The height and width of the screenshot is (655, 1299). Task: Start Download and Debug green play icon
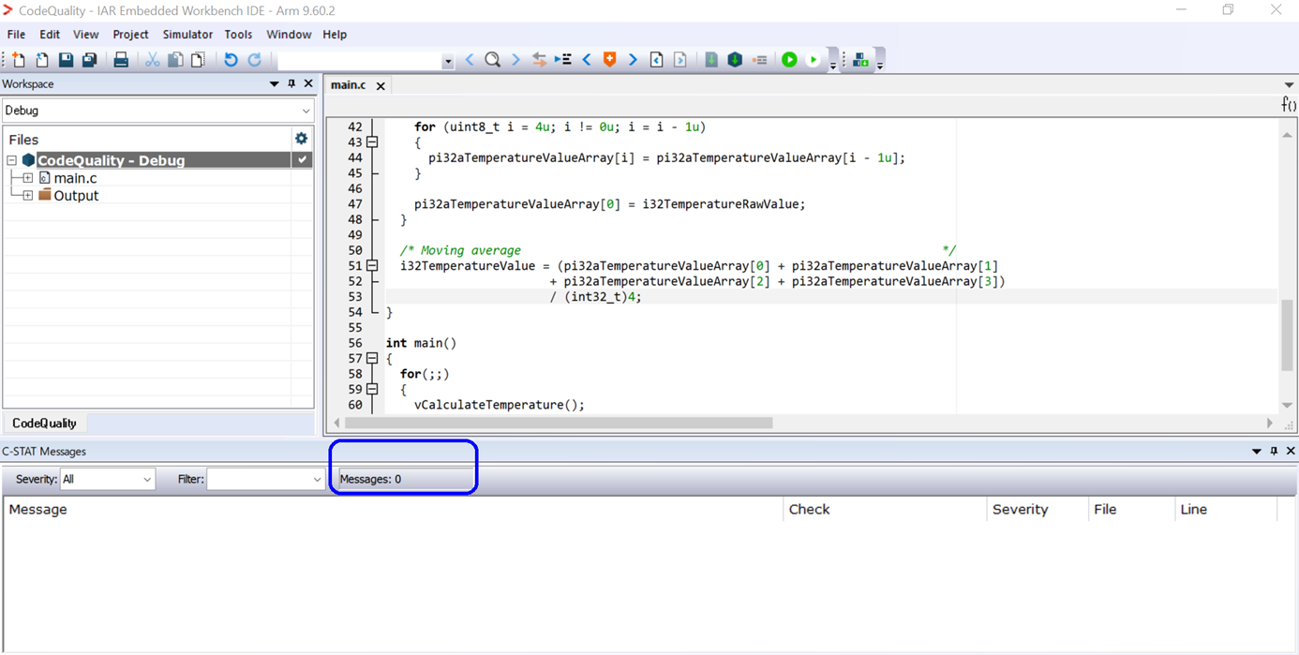[789, 60]
